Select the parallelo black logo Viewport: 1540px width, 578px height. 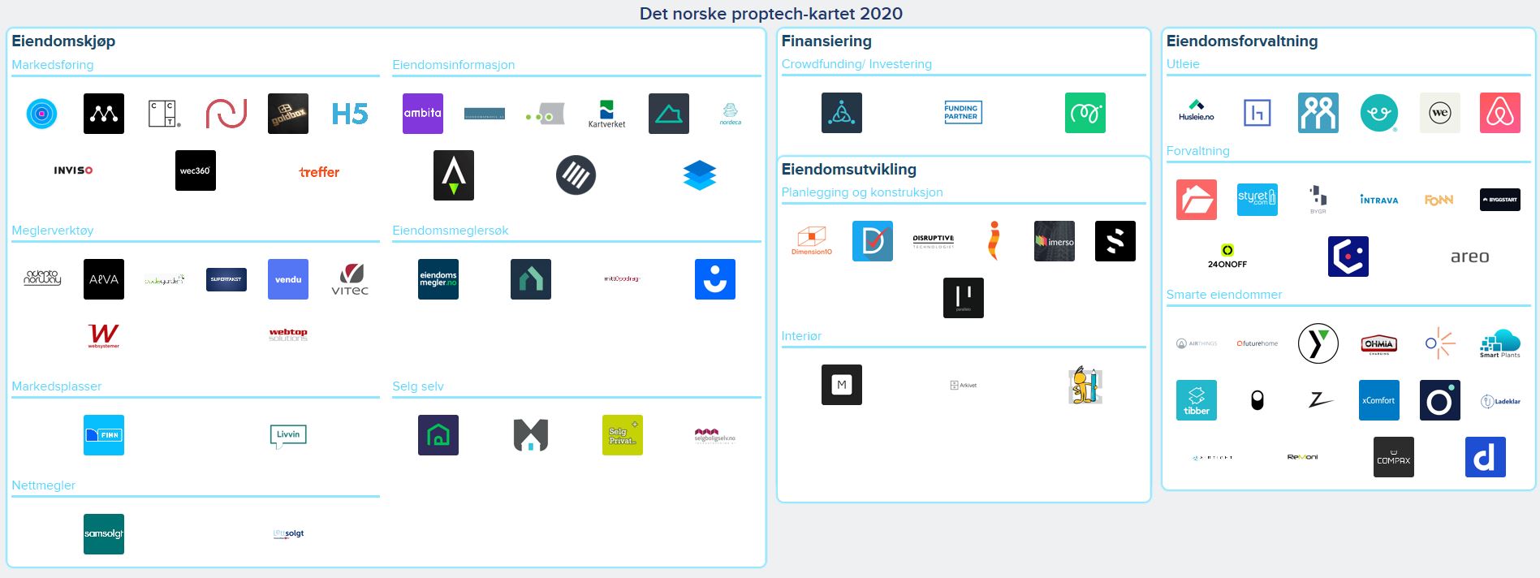click(x=964, y=298)
